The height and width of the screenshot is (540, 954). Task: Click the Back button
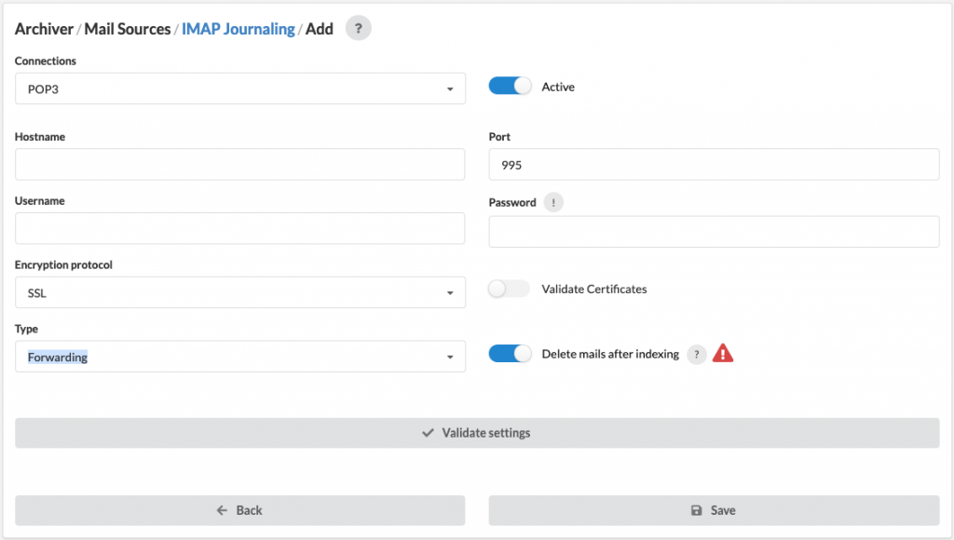tap(239, 510)
